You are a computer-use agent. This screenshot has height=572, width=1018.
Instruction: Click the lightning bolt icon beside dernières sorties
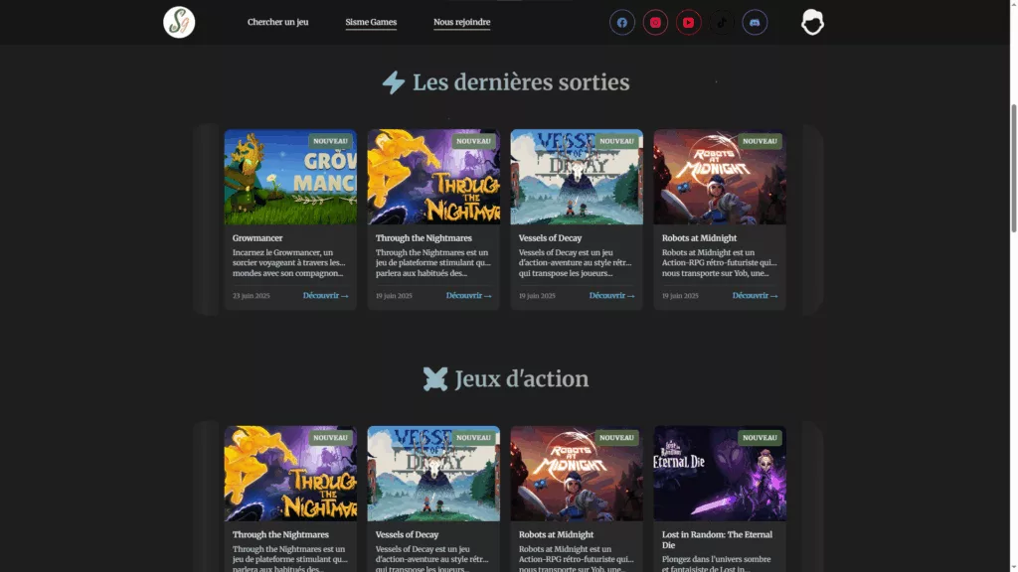394,82
